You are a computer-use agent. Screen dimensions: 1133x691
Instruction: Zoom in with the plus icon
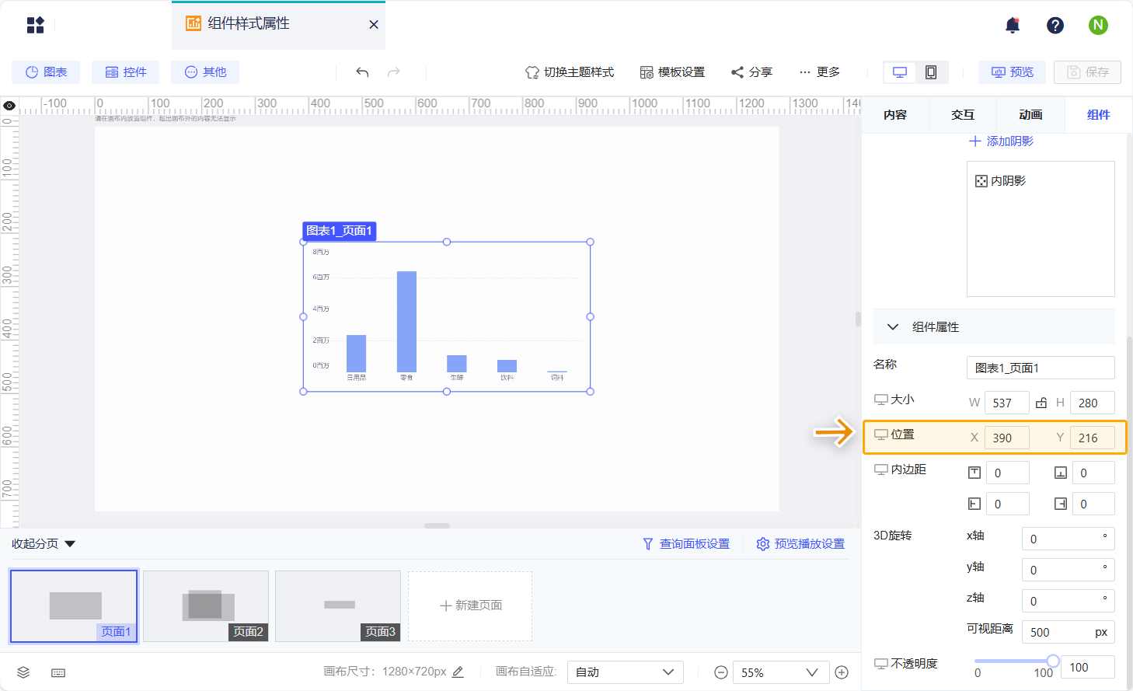842,672
